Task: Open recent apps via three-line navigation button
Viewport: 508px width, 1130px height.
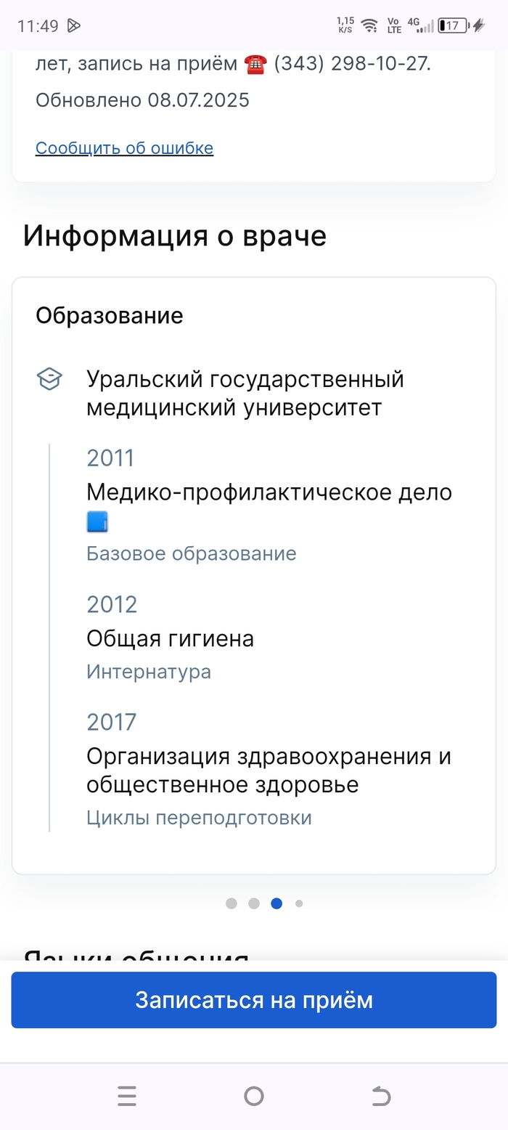Action: click(127, 1096)
